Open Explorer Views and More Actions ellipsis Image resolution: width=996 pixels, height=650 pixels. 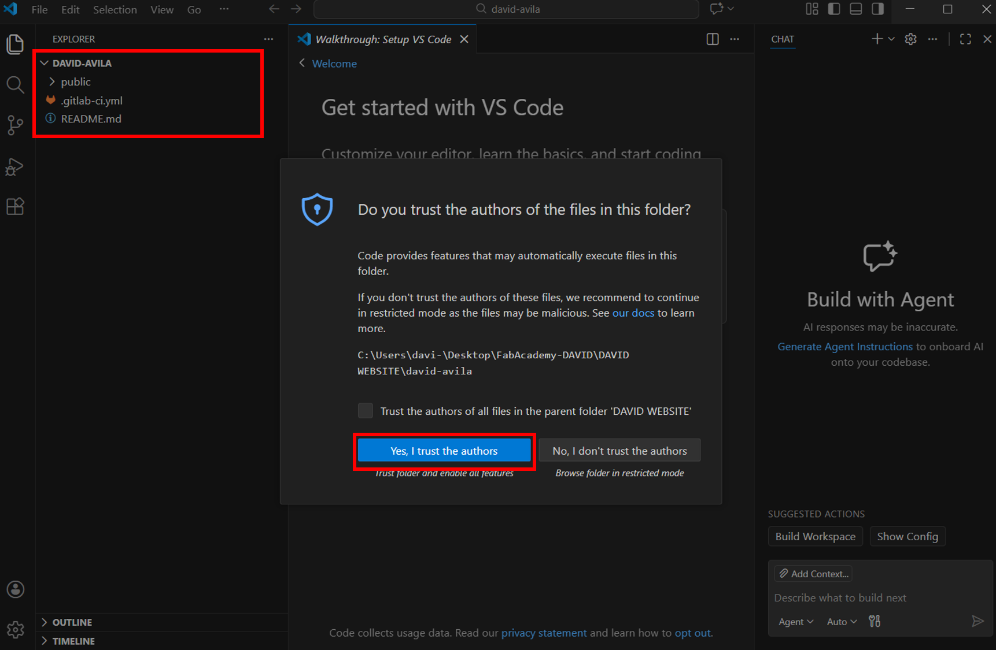click(x=268, y=39)
